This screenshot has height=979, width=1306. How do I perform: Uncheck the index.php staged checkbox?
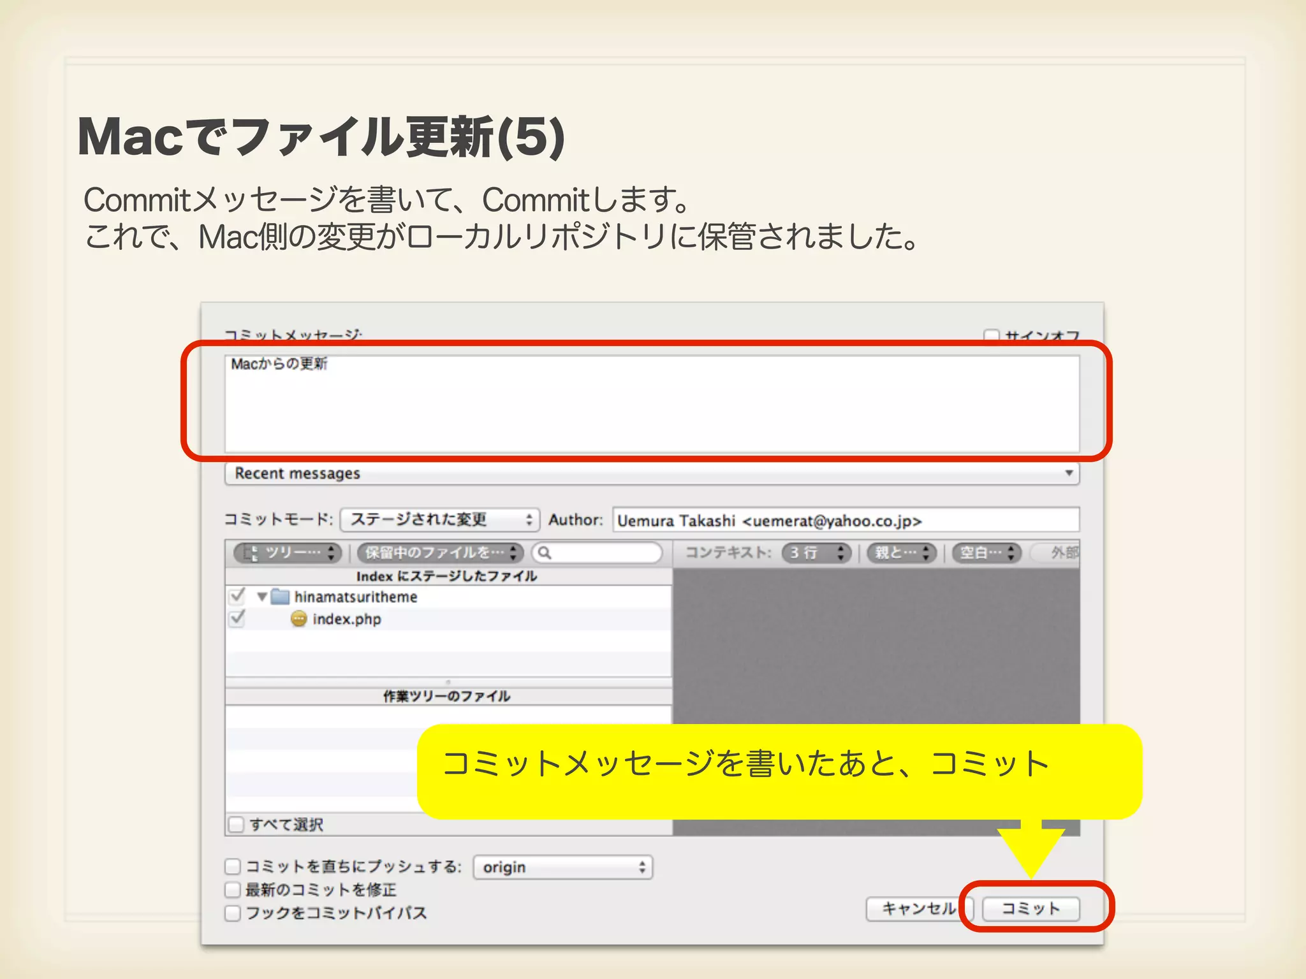pyautogui.click(x=237, y=618)
